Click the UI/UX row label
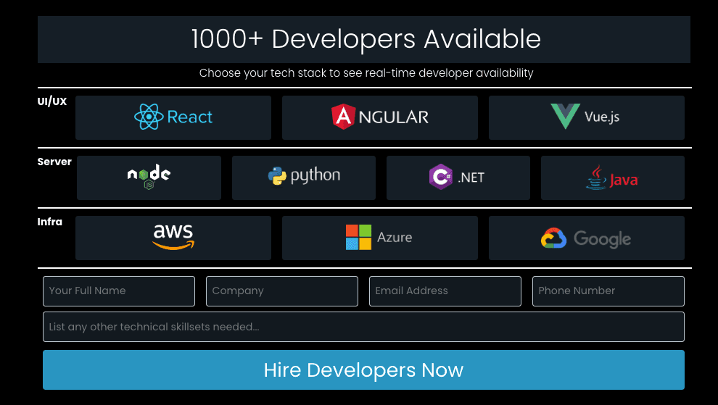 click(51, 101)
